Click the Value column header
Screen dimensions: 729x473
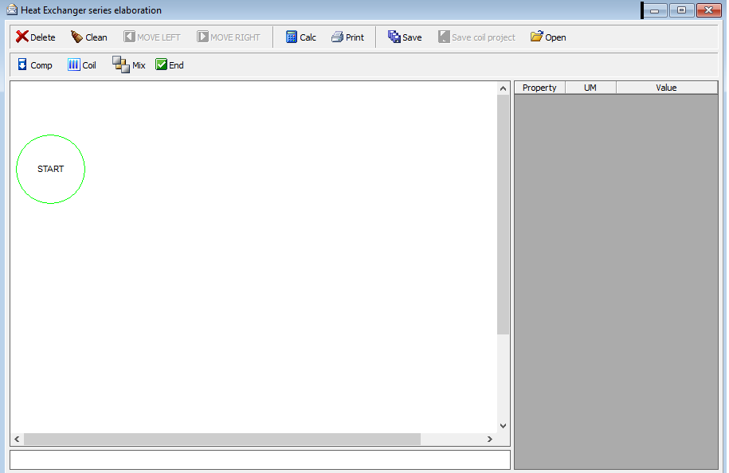667,88
